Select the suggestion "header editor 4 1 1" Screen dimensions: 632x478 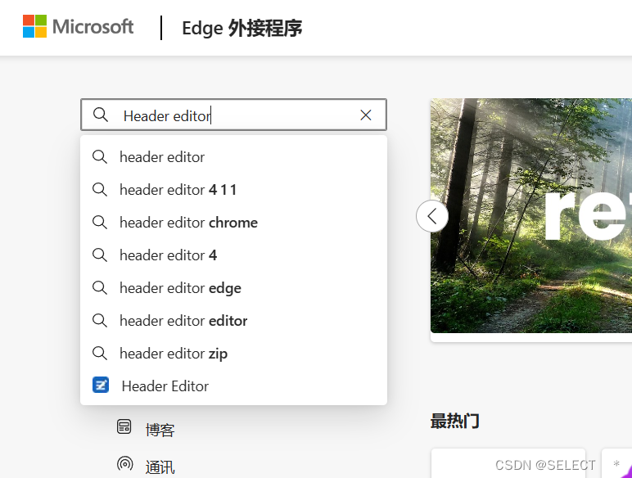tap(234, 189)
